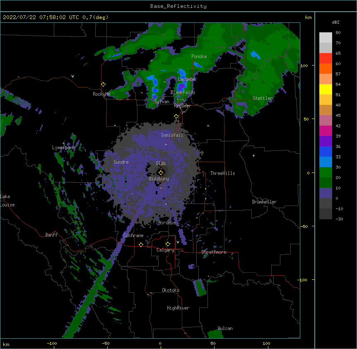Screen dimensions: 357x349
Task: Click the Limestone label
Action: [x=63, y=148]
